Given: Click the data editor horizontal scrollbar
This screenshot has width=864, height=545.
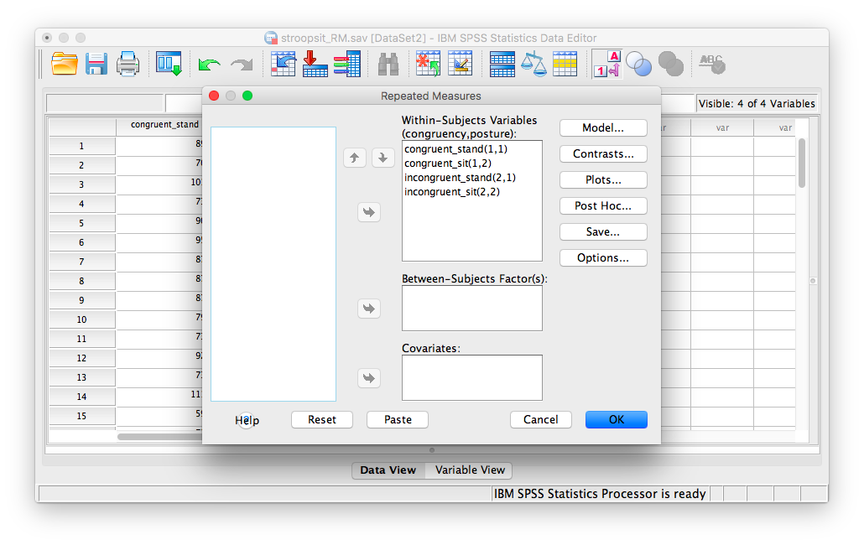Looking at the screenshot, I should [159, 437].
